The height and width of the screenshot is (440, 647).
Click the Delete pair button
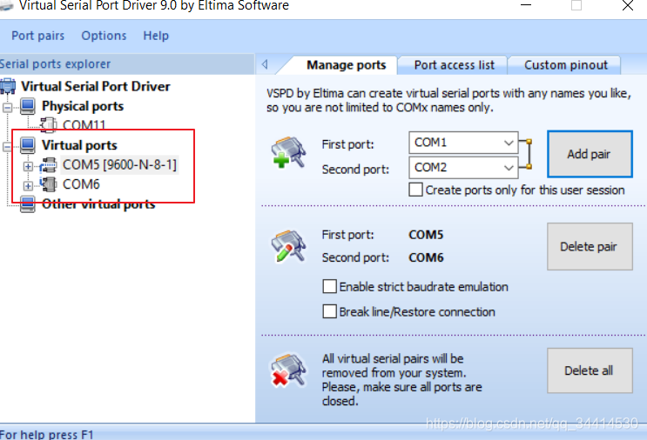coord(590,246)
